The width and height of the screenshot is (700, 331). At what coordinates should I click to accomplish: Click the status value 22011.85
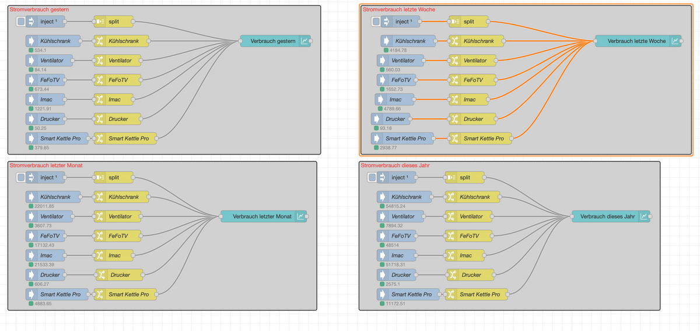(x=45, y=206)
